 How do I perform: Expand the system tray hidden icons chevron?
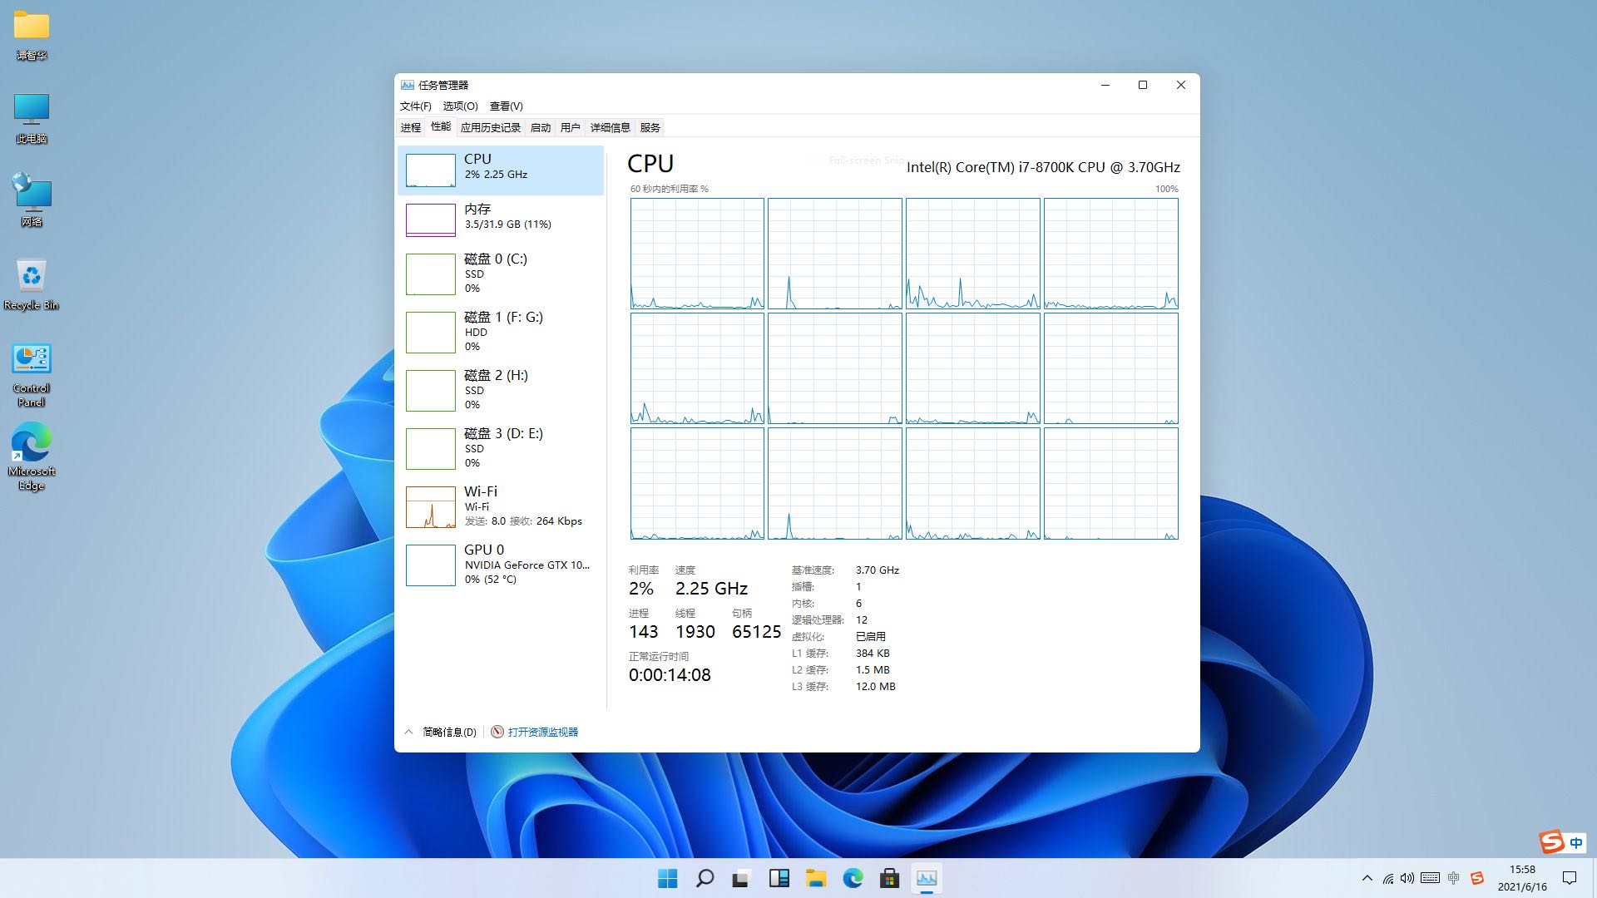(x=1367, y=878)
